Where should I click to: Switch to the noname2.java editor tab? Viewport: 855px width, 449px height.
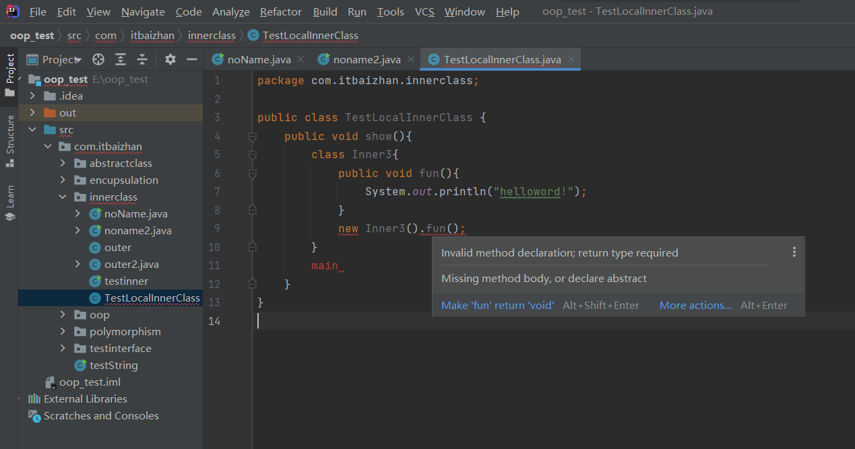367,59
